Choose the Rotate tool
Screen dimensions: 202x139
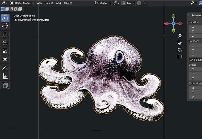click(x=5, y=43)
